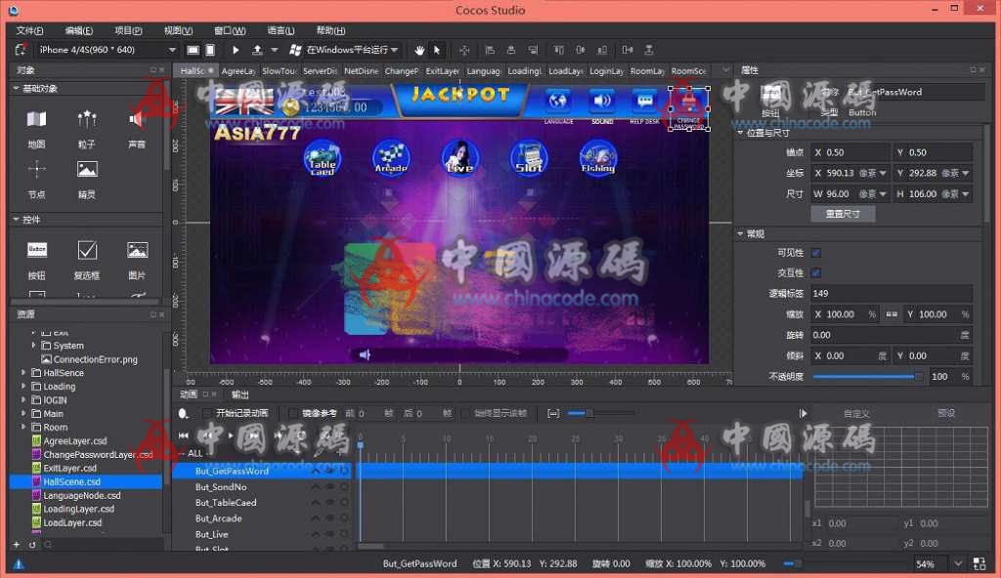Expand the Loading folder

[23, 387]
